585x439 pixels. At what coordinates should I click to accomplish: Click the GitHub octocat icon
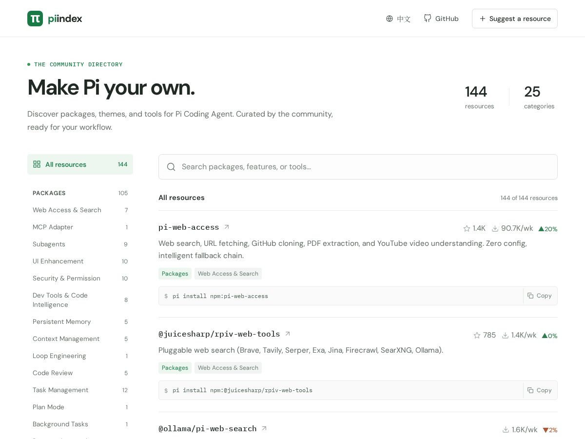pyautogui.click(x=428, y=18)
